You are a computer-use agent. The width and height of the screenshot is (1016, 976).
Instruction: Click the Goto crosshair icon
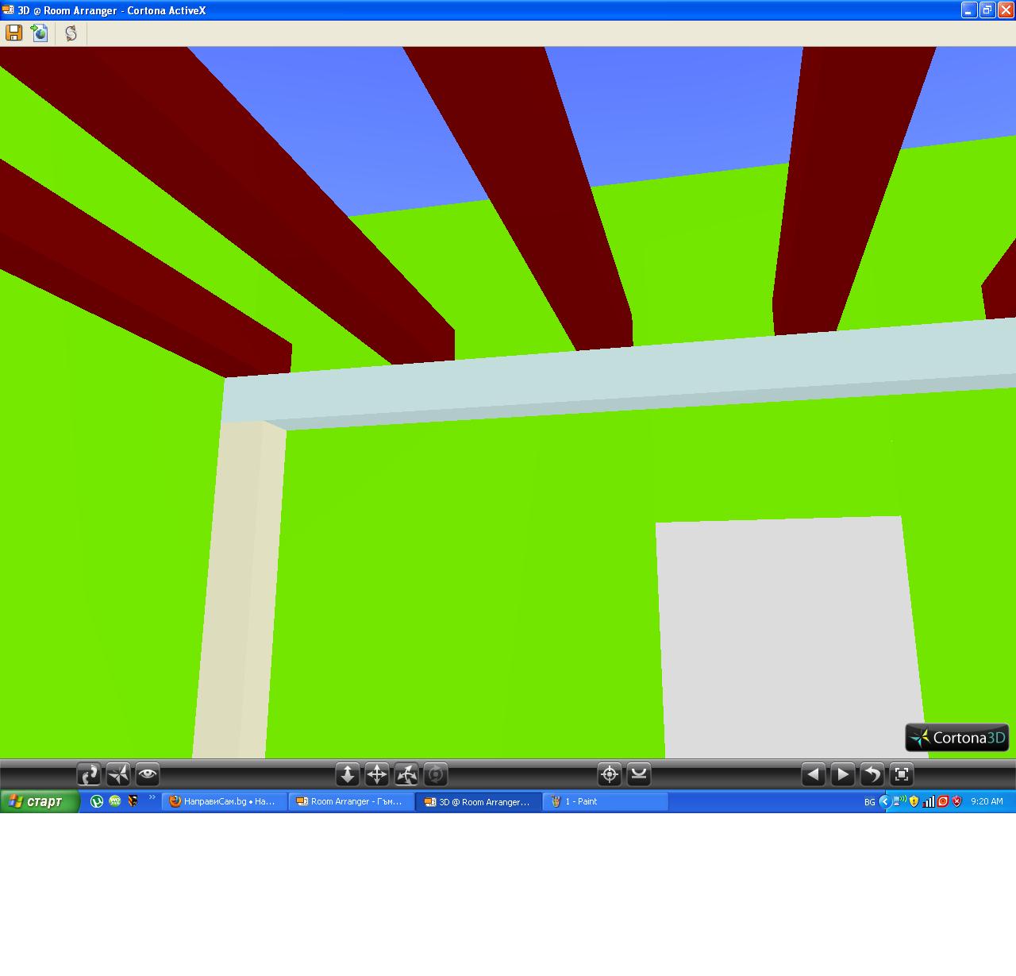(x=610, y=774)
